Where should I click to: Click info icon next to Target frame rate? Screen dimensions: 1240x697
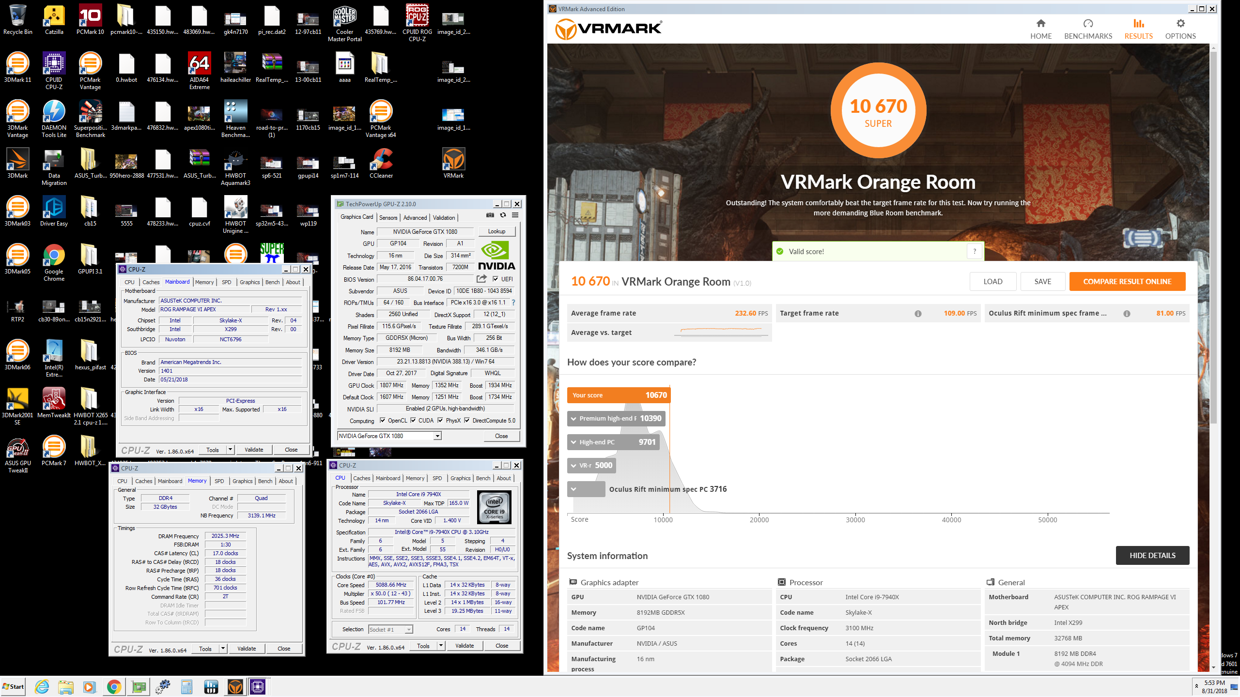(918, 314)
